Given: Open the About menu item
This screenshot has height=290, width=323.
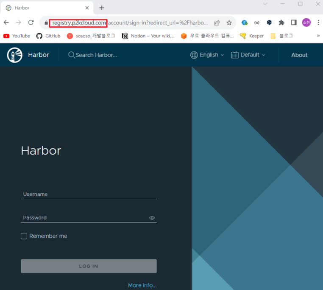Looking at the screenshot, I should point(299,55).
